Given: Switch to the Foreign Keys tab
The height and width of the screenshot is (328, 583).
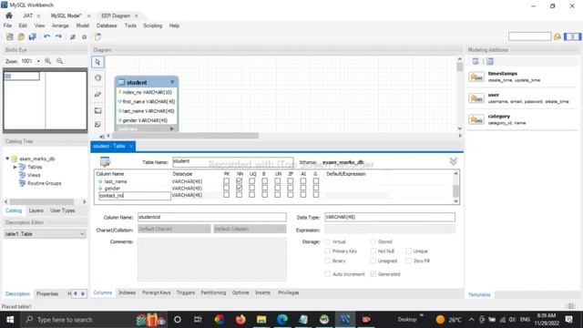Looking at the screenshot, I should (x=156, y=292).
